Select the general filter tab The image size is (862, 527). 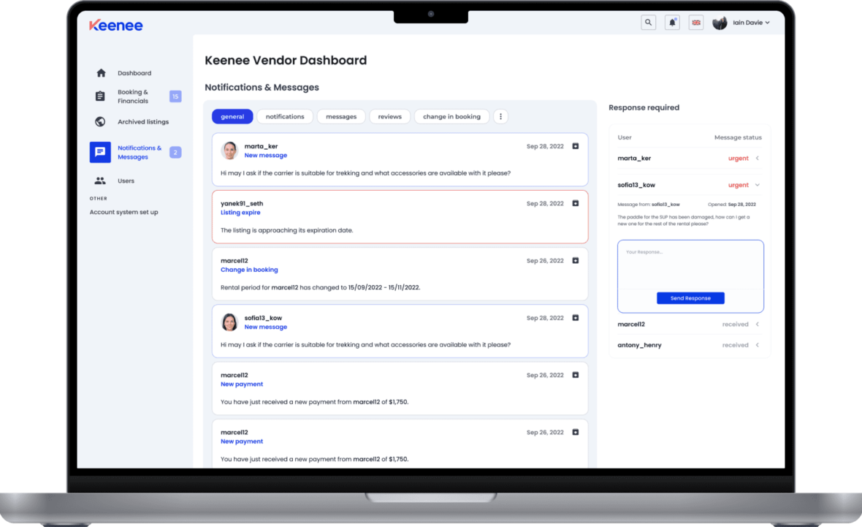click(x=232, y=117)
